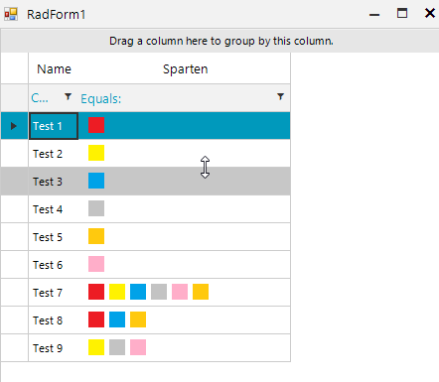Select the Test 1 name cell

click(54, 126)
